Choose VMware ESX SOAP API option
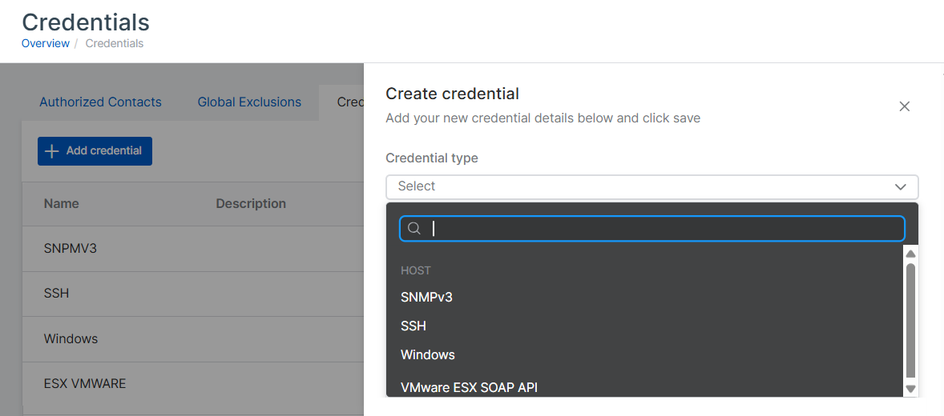 469,387
